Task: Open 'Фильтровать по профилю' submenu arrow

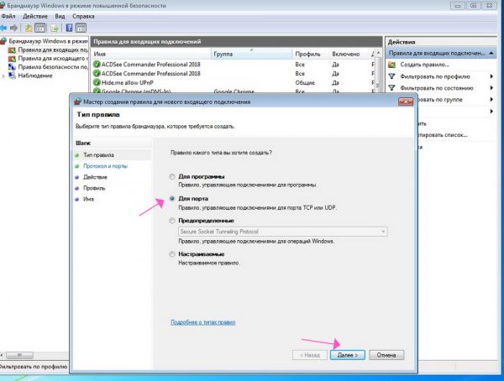Action: tap(491, 76)
